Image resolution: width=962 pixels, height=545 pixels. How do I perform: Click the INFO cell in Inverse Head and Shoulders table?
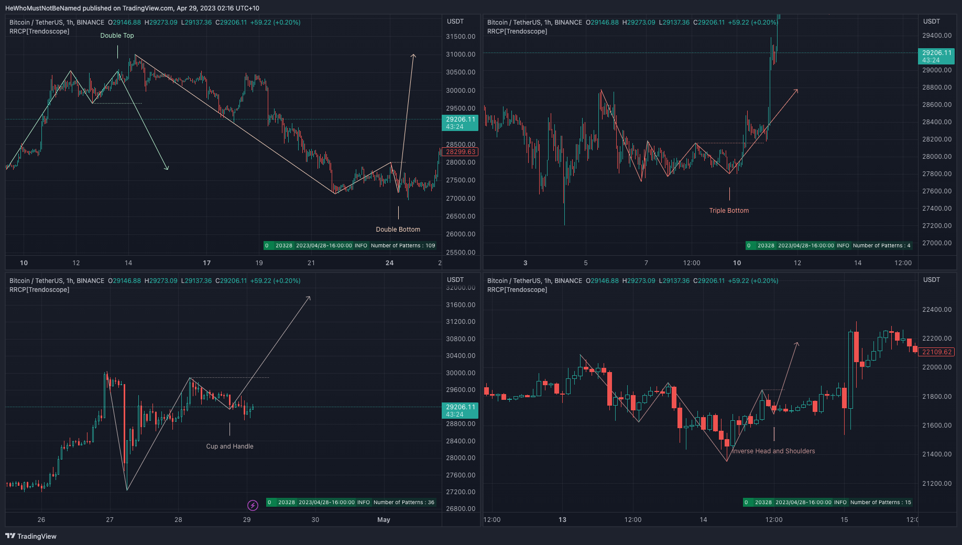(x=840, y=502)
